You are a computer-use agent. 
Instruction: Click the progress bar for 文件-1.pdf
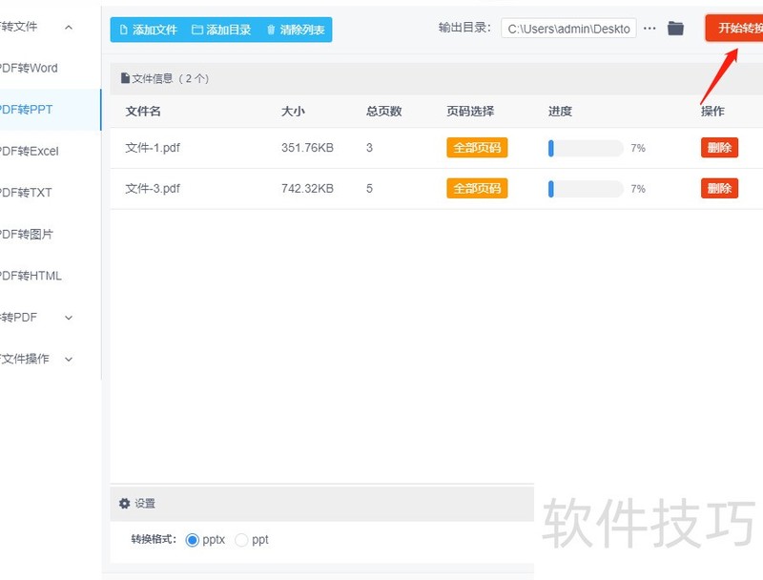(583, 148)
